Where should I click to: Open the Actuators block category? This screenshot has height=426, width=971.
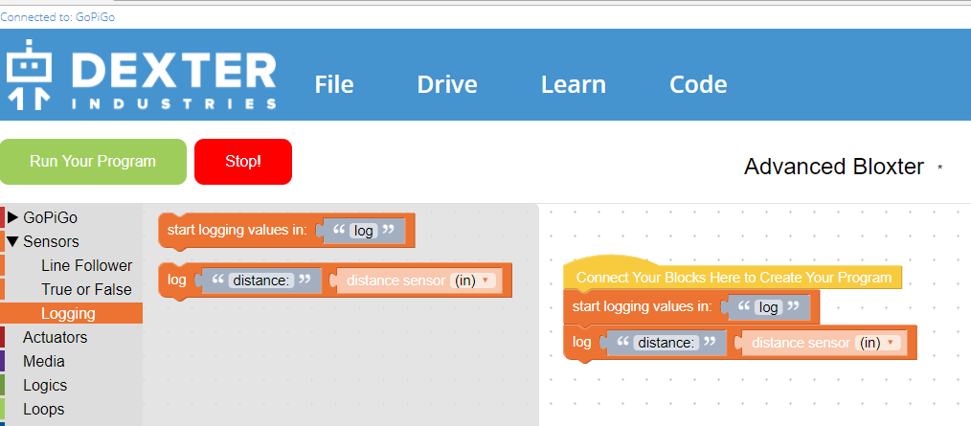(x=55, y=337)
